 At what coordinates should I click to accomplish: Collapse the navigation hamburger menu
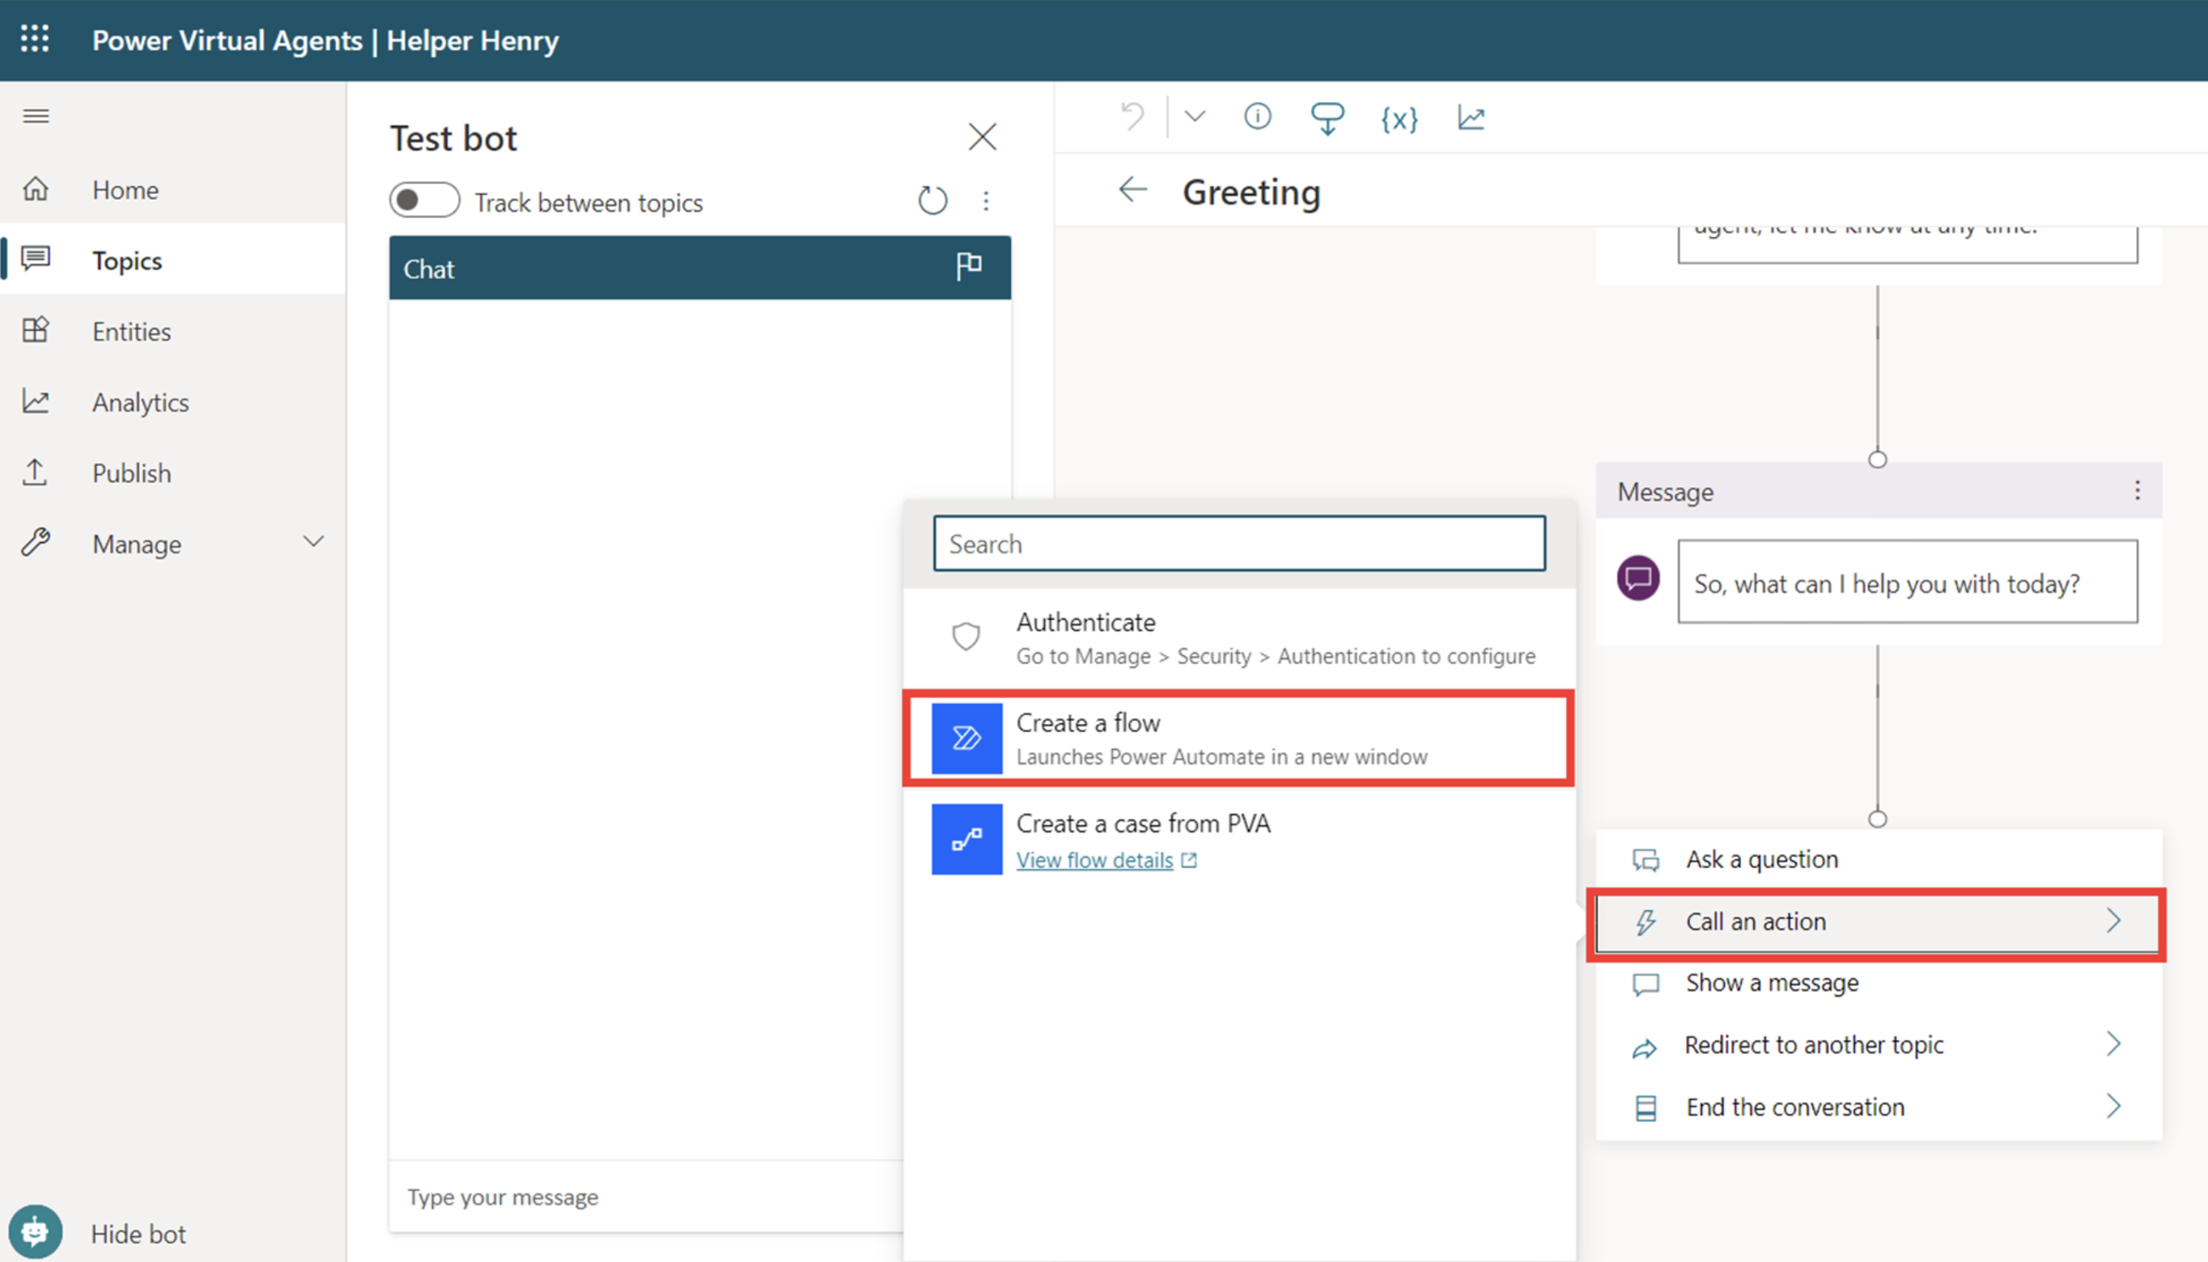click(36, 116)
